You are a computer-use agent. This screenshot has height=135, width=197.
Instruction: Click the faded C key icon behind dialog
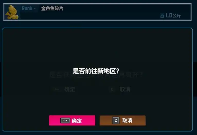112,89
